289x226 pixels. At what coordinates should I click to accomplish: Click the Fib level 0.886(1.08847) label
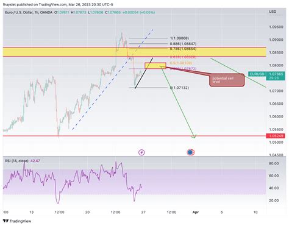click(x=183, y=44)
